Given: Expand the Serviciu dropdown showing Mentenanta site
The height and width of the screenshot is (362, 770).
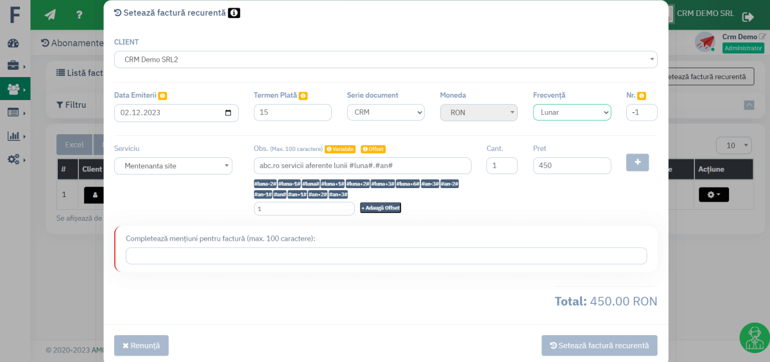Looking at the screenshot, I should [x=173, y=166].
